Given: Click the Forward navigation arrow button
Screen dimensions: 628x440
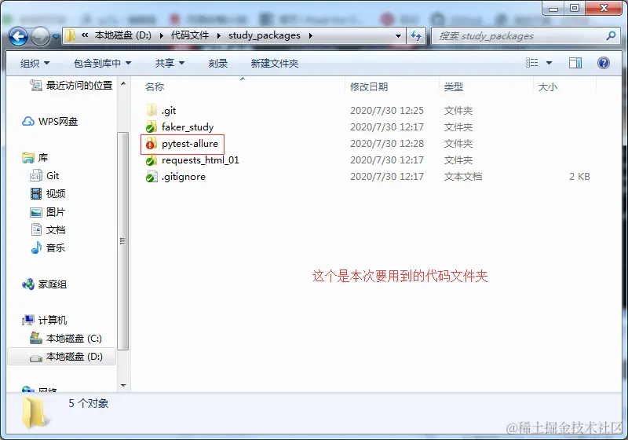Looking at the screenshot, I should pyautogui.click(x=40, y=37).
